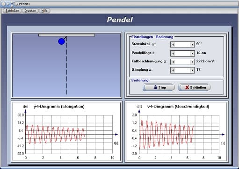Click the Schließen button with red X
The image size is (239, 169).
click(x=195, y=88)
